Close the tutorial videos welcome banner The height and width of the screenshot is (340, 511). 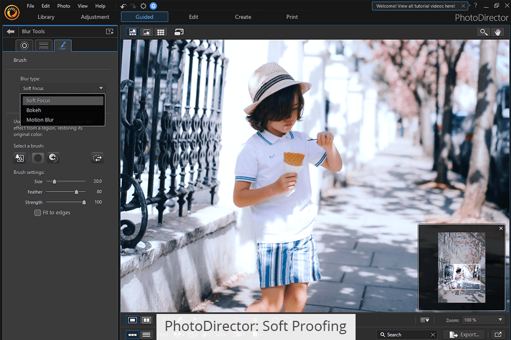pyautogui.click(x=463, y=6)
